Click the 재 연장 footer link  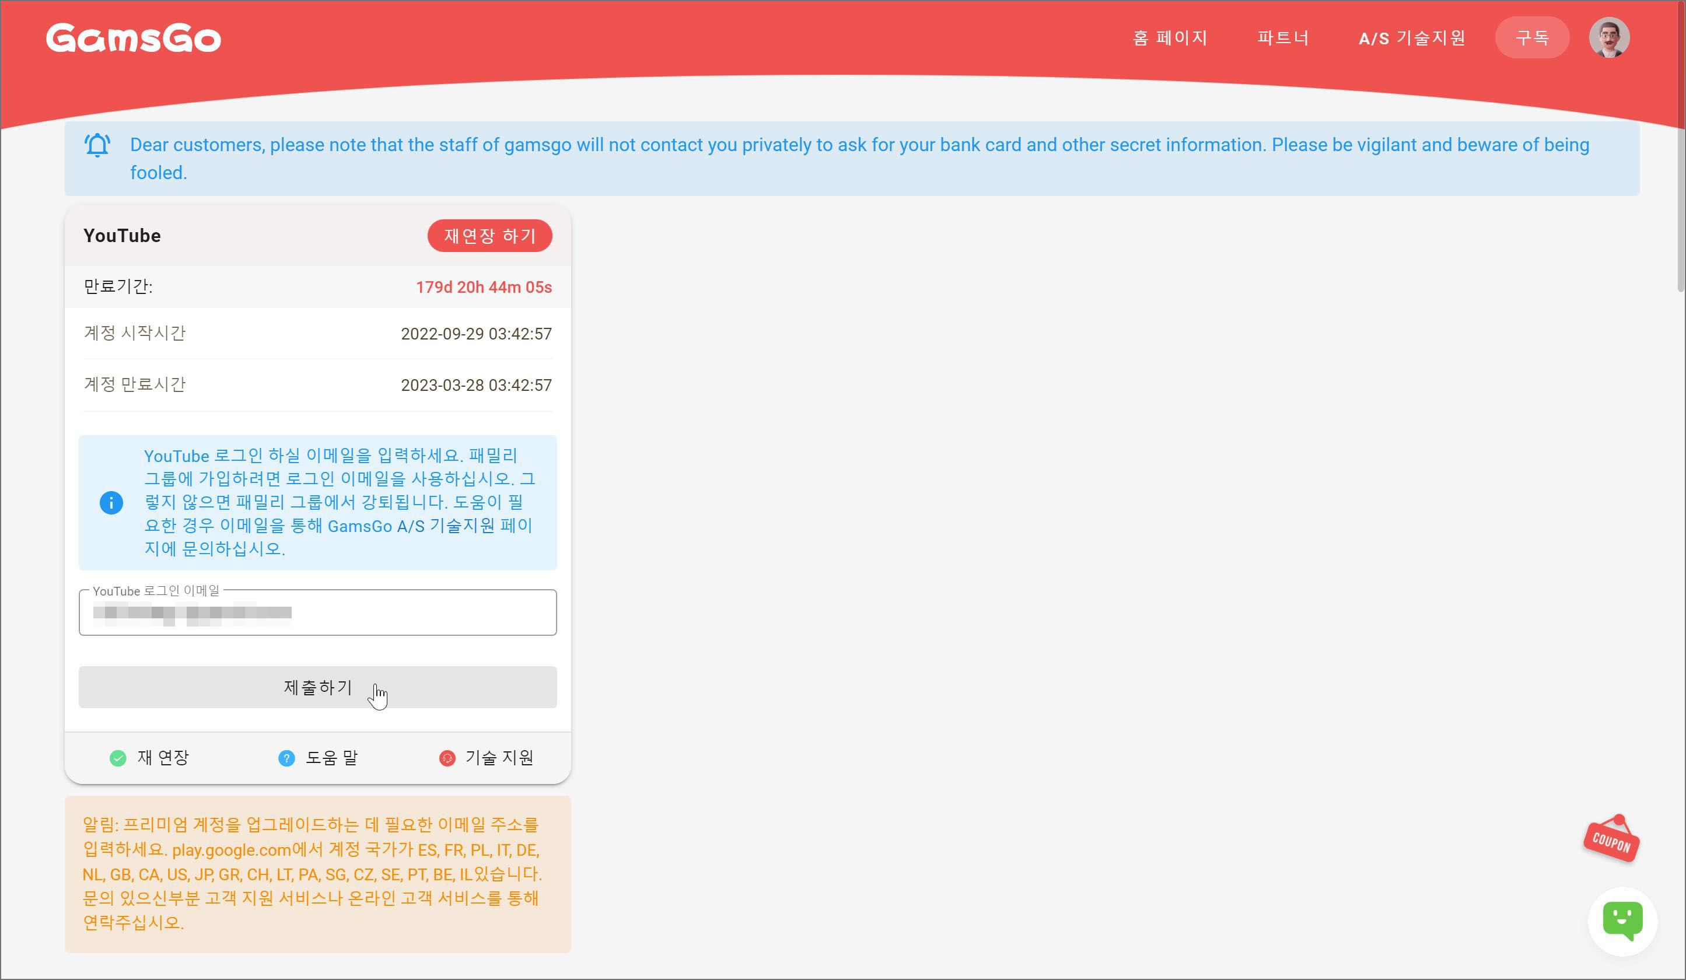163,758
